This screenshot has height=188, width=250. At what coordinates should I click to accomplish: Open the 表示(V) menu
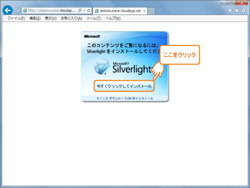[x=50, y=18]
